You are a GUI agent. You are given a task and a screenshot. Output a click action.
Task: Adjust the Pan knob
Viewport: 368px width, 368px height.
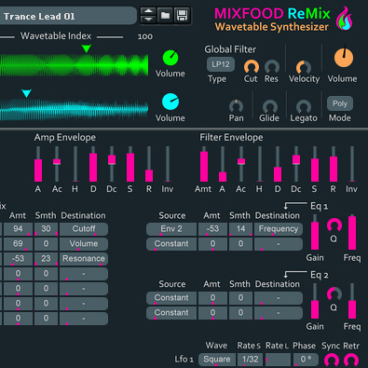pyautogui.click(x=236, y=106)
